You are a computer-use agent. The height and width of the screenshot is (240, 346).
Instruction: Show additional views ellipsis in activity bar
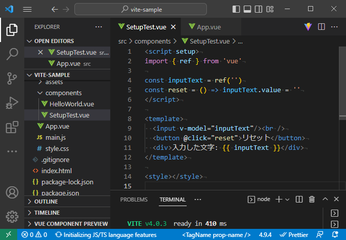(x=12, y=151)
